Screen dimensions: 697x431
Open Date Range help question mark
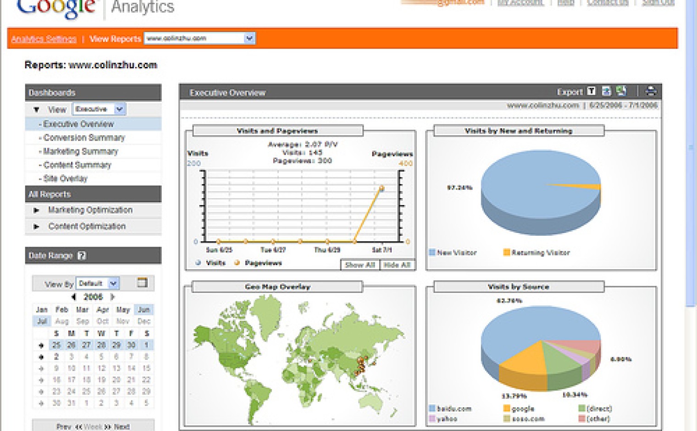click(82, 255)
